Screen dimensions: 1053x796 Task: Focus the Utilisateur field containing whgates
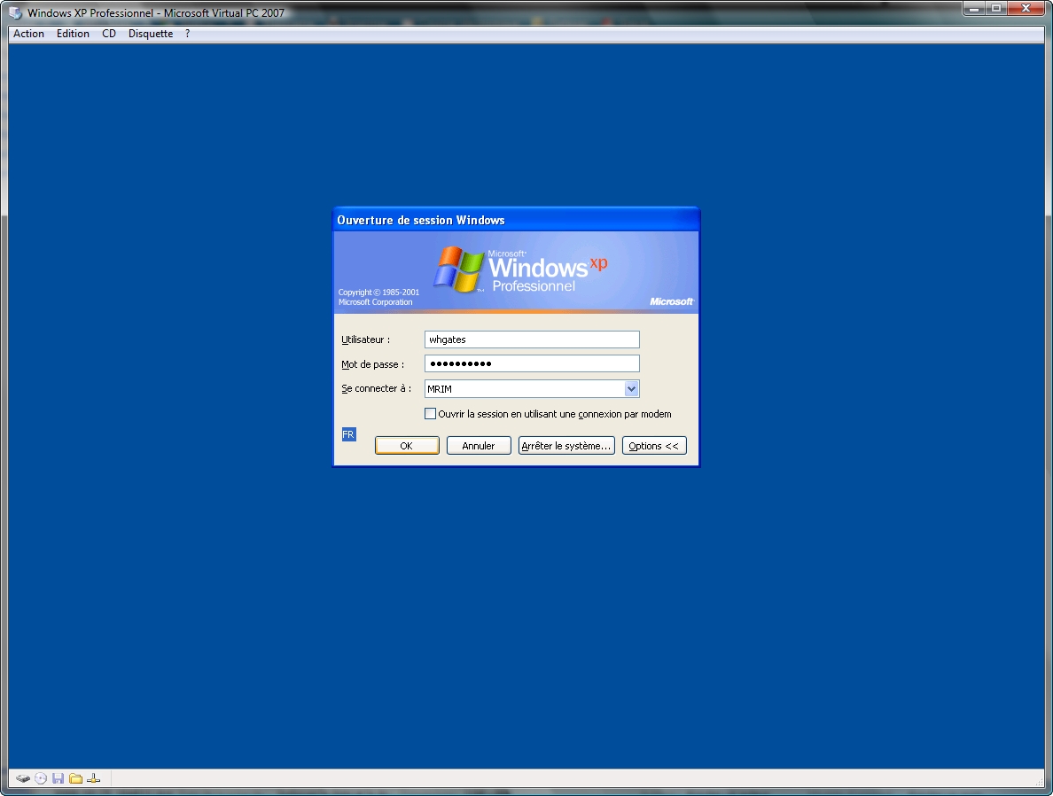pyautogui.click(x=532, y=339)
